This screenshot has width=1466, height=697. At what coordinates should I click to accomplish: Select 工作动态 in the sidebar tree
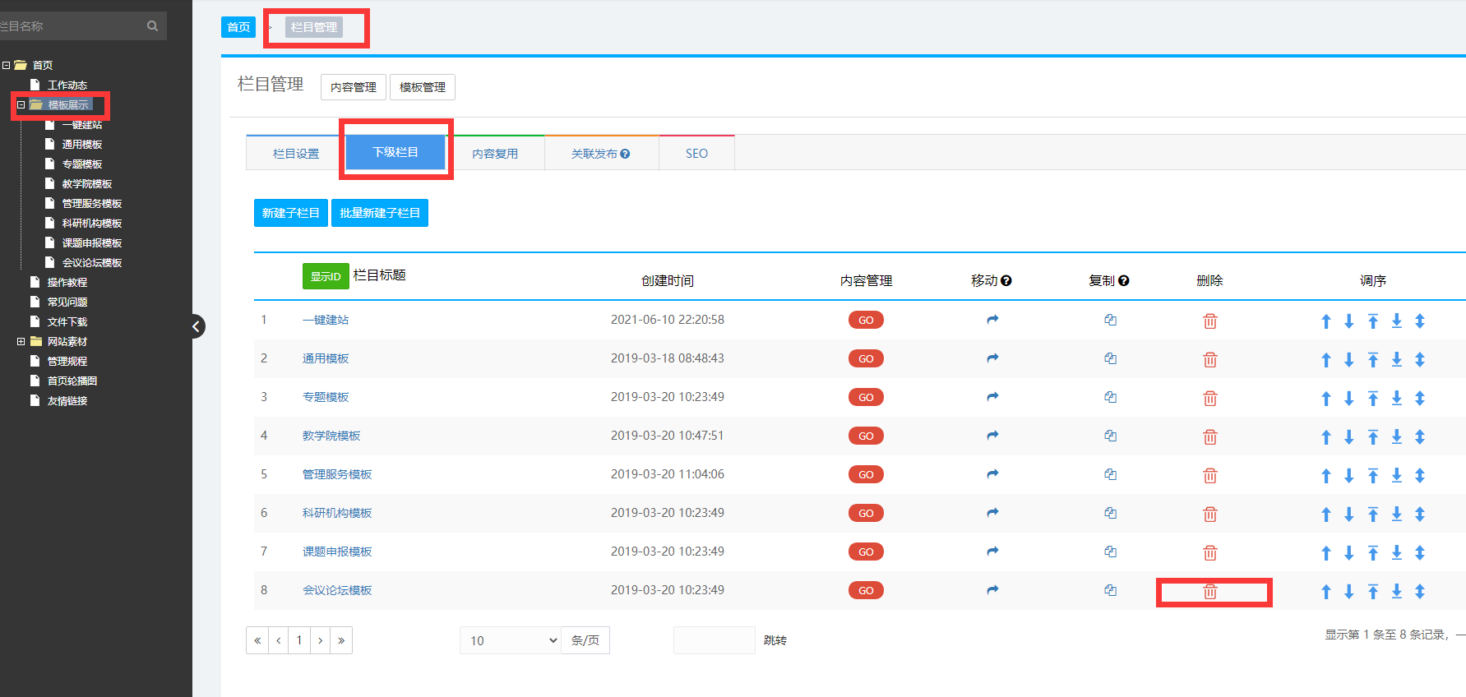67,85
